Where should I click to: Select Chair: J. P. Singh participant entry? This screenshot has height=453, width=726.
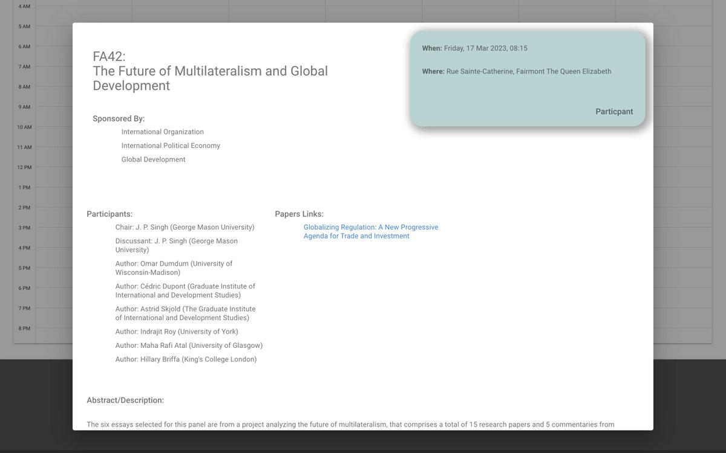click(x=185, y=227)
